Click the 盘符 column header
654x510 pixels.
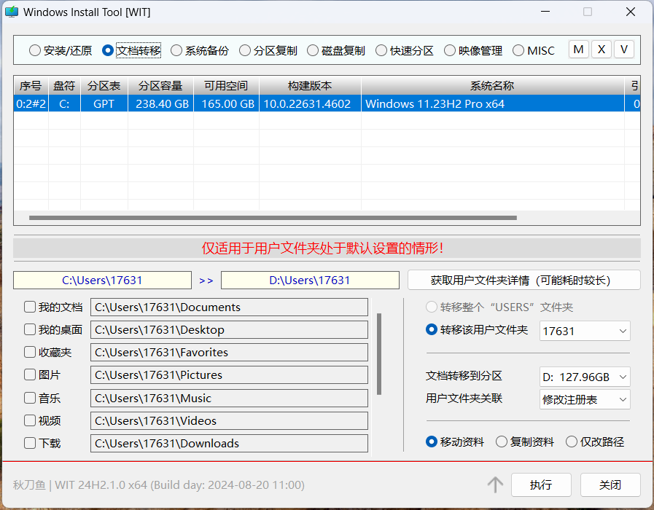pos(64,86)
